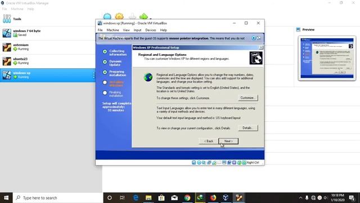Open Task View on the taskbar
The width and height of the screenshot is (360, 203).
click(x=122, y=198)
